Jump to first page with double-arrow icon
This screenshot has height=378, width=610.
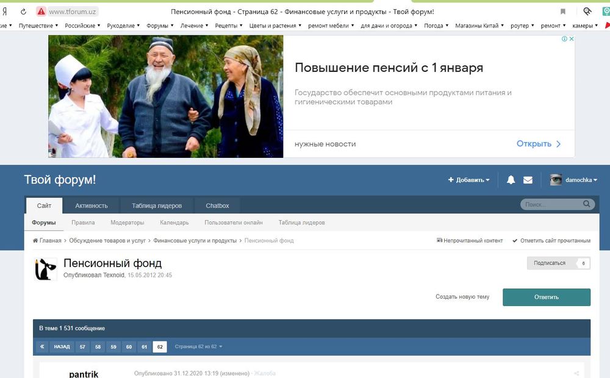[41, 346]
